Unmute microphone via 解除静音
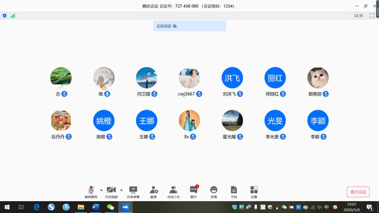 coord(91,192)
